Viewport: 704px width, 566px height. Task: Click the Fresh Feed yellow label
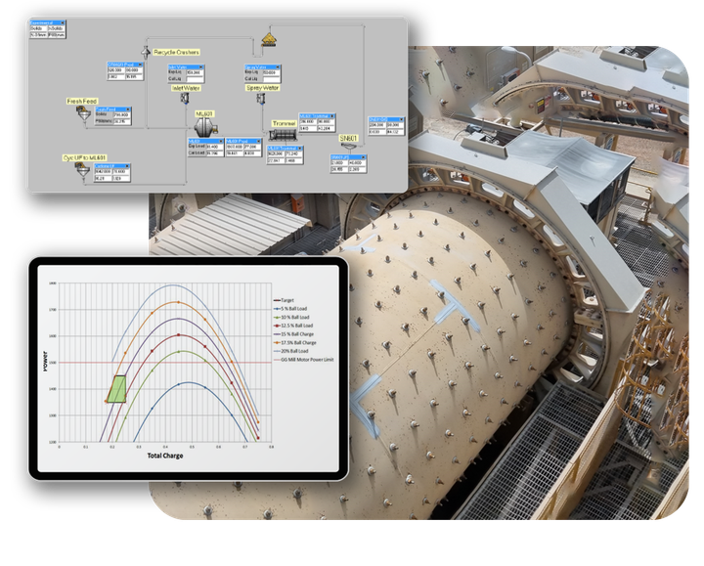coord(82,101)
